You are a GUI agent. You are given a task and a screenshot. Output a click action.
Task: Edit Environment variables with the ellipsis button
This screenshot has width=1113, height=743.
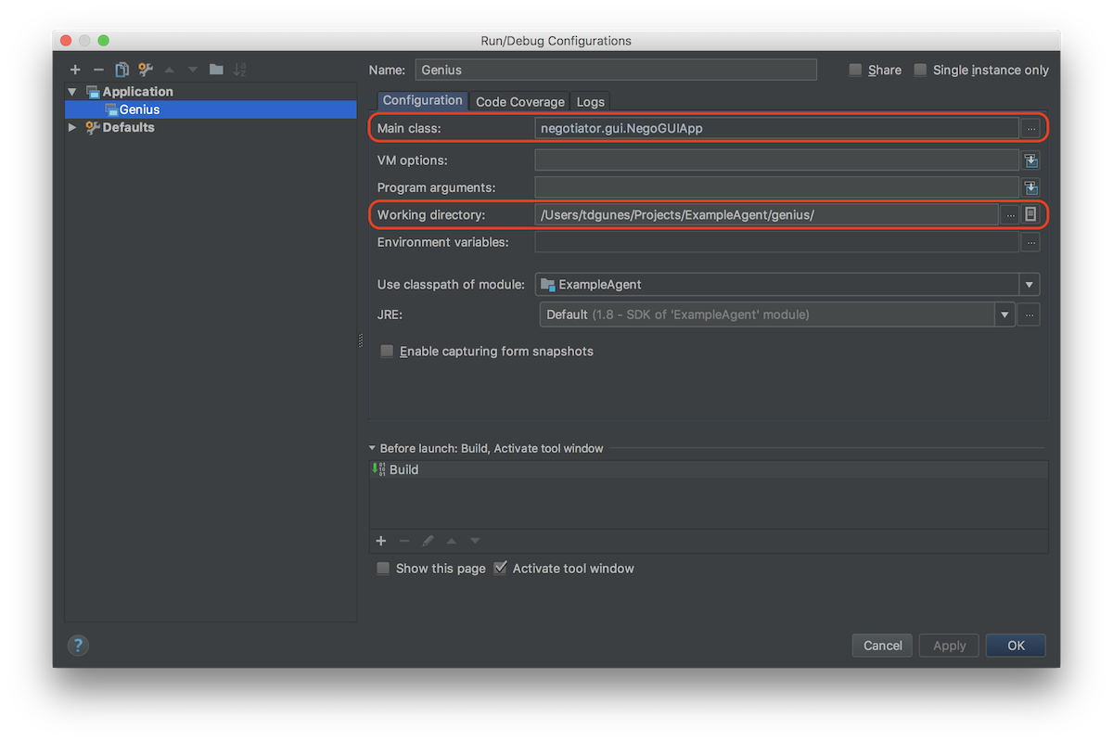point(1030,242)
